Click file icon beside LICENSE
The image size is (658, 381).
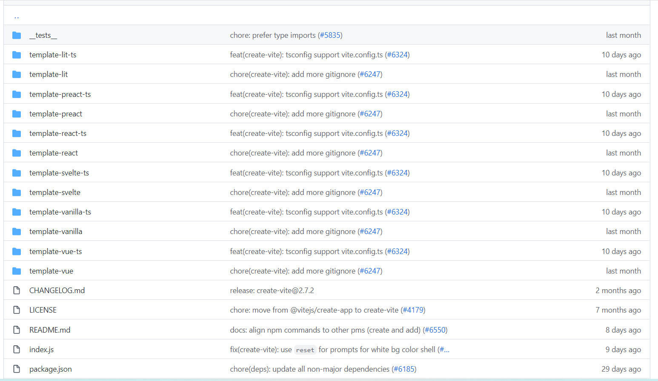click(x=17, y=310)
